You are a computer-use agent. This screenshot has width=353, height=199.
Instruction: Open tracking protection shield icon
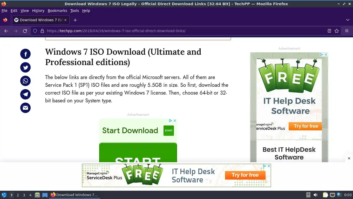(x=35, y=31)
